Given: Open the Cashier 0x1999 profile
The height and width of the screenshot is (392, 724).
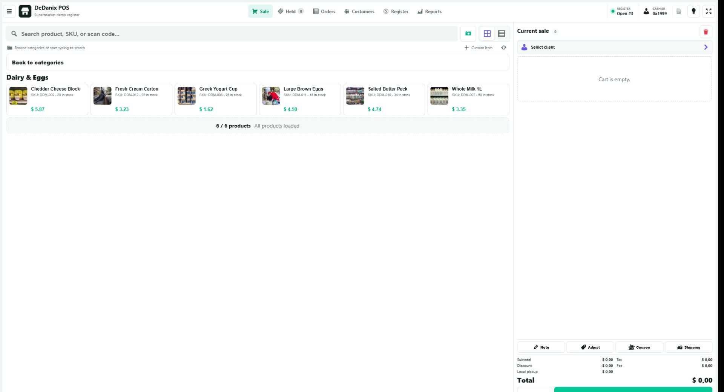Looking at the screenshot, I should (x=655, y=11).
